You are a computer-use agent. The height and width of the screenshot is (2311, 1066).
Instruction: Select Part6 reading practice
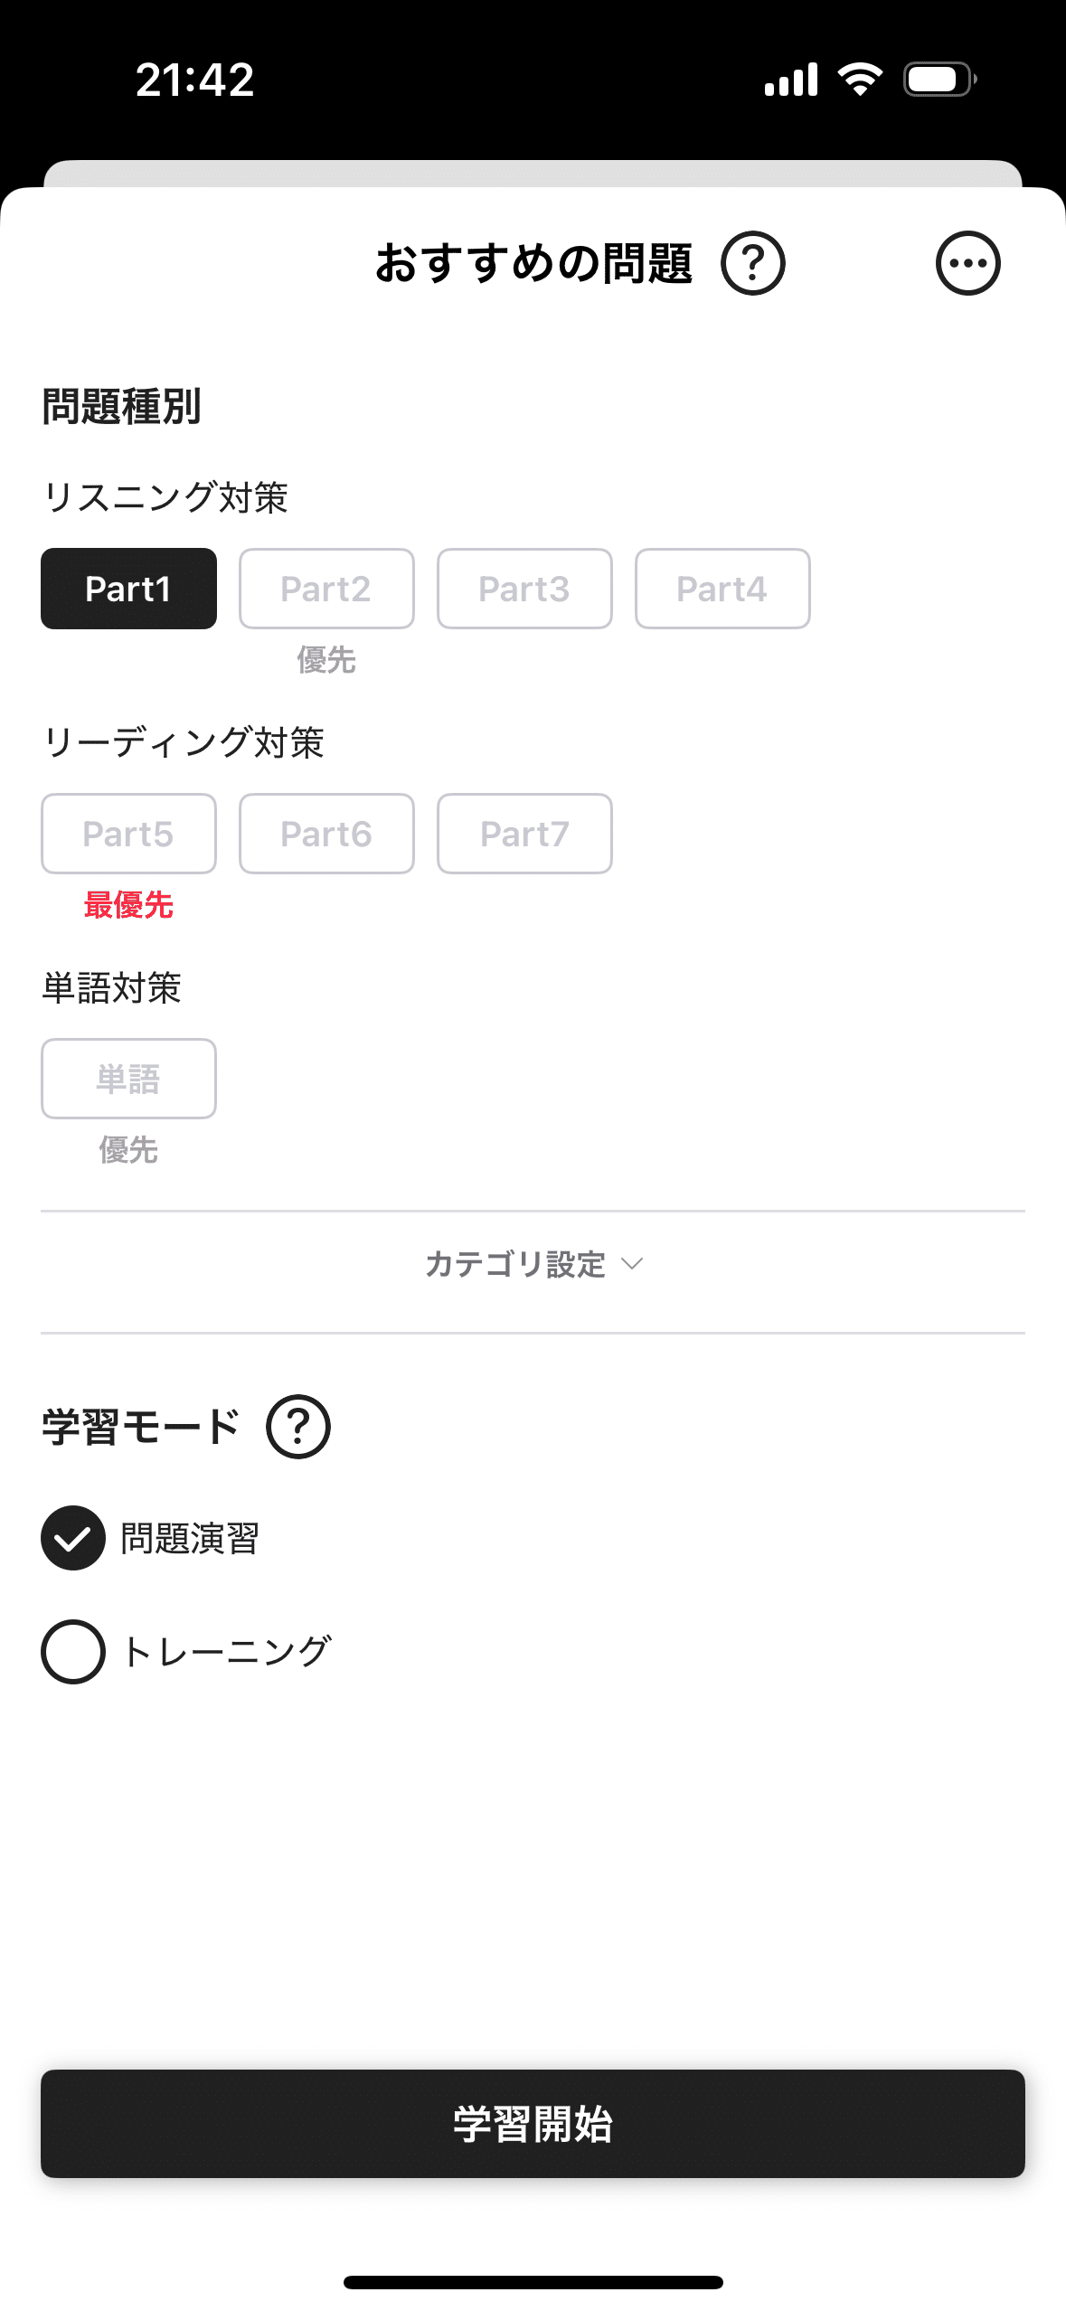(326, 834)
